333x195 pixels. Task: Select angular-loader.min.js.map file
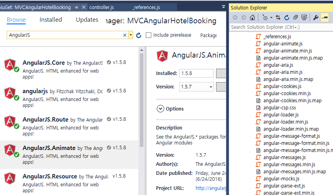(291, 129)
